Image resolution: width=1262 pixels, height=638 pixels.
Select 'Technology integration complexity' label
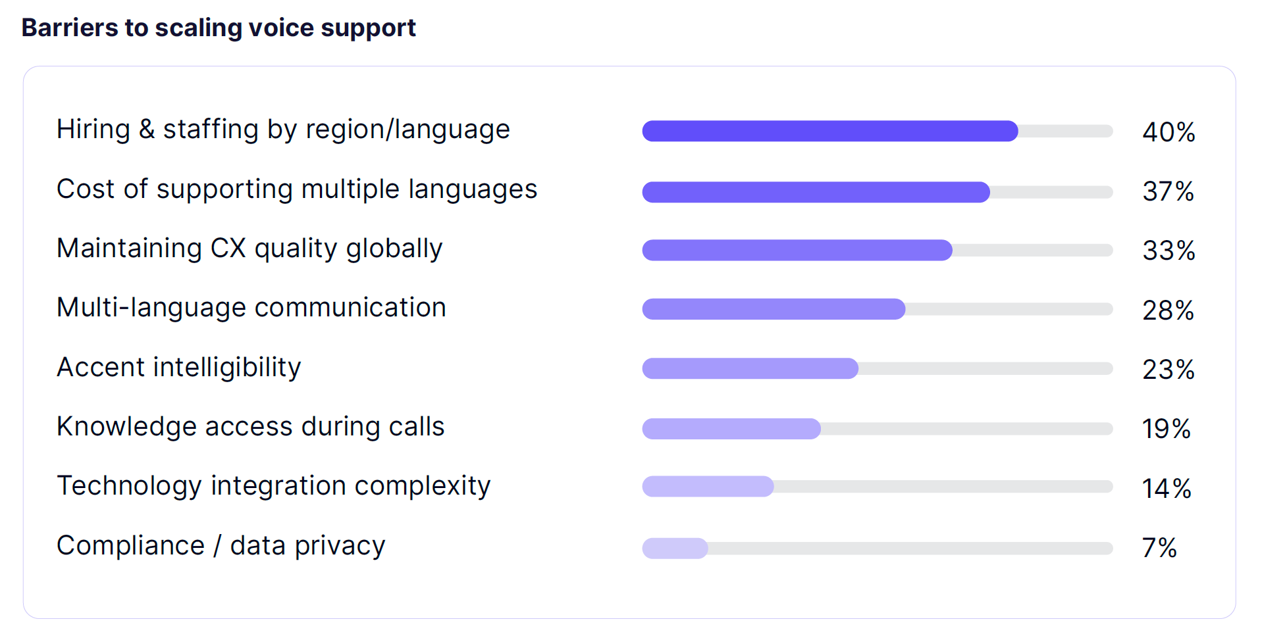pyautogui.click(x=274, y=487)
